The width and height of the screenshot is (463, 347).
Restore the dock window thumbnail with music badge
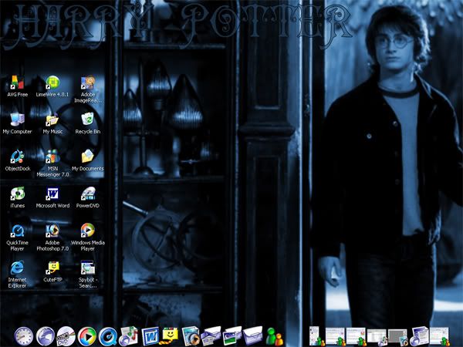377,337
